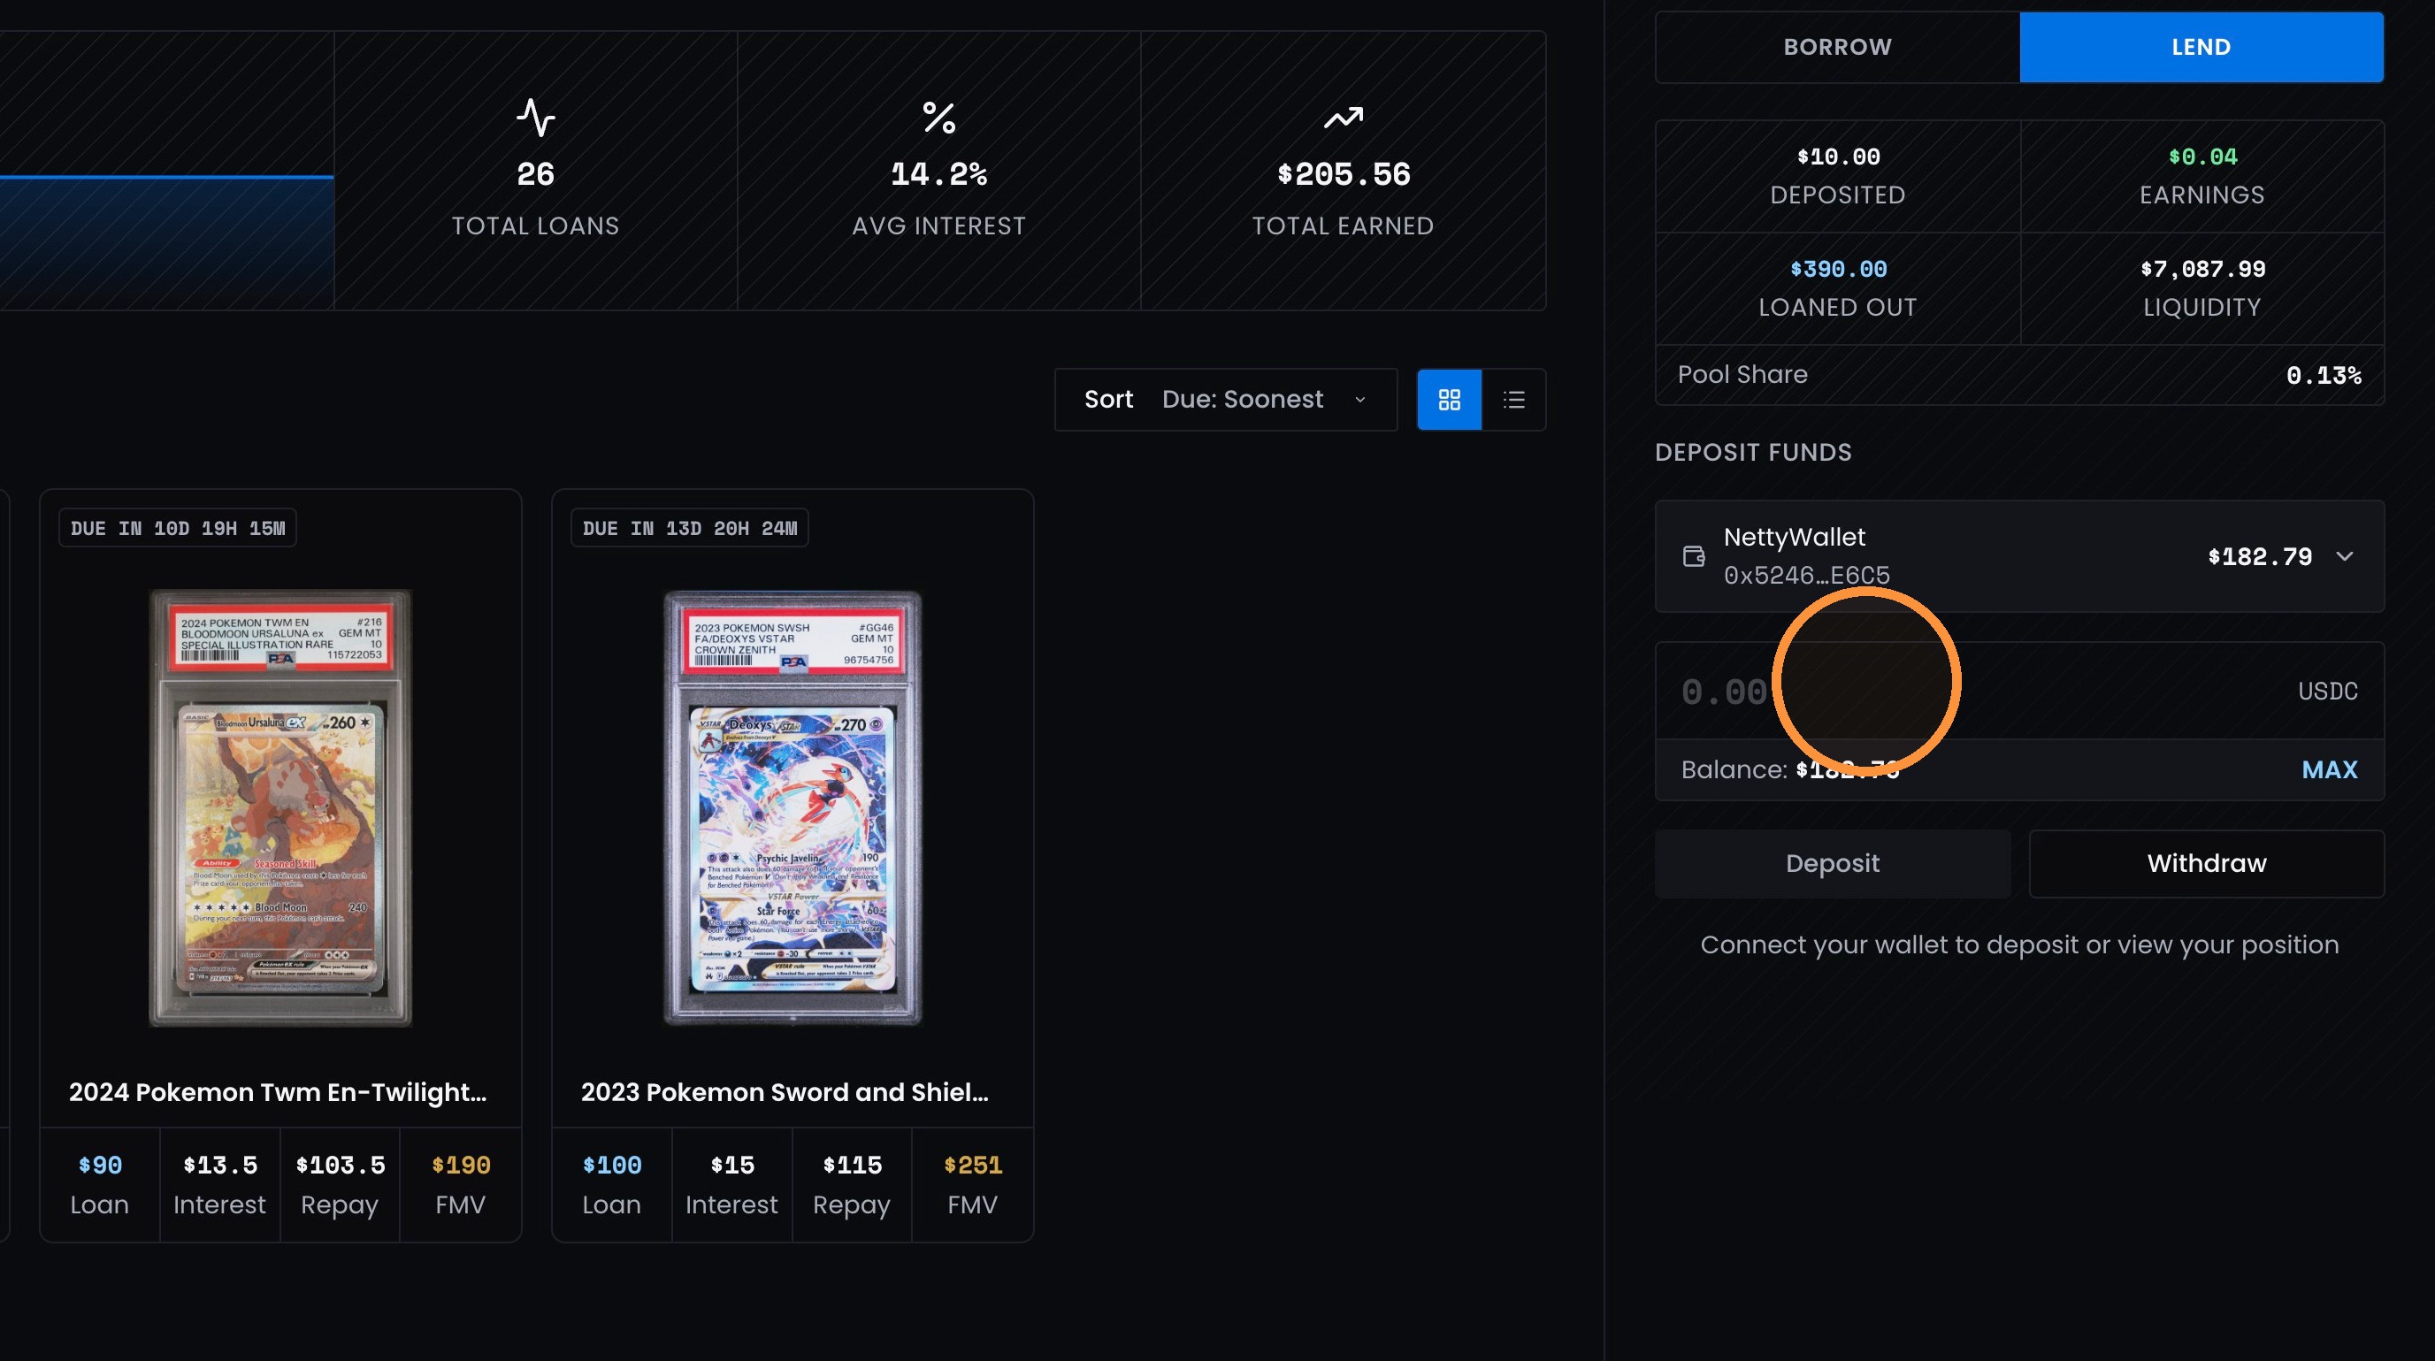Open the Sort dropdown Due: Soonest

click(x=1226, y=400)
